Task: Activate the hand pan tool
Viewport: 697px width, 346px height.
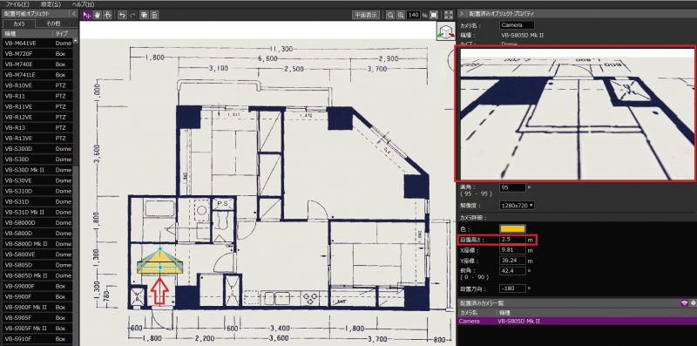Action: (98, 15)
